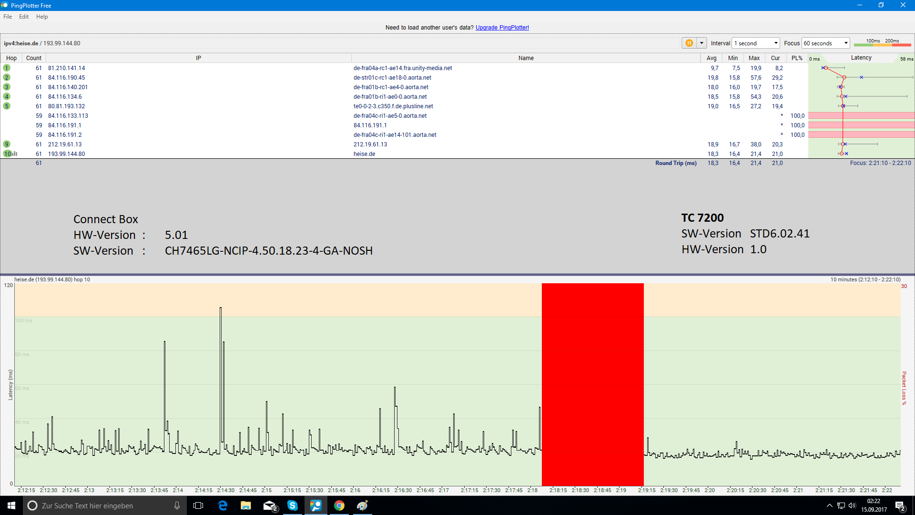Select the heise.de row at hop 10
Viewport: 915px width, 515px height.
pos(364,154)
